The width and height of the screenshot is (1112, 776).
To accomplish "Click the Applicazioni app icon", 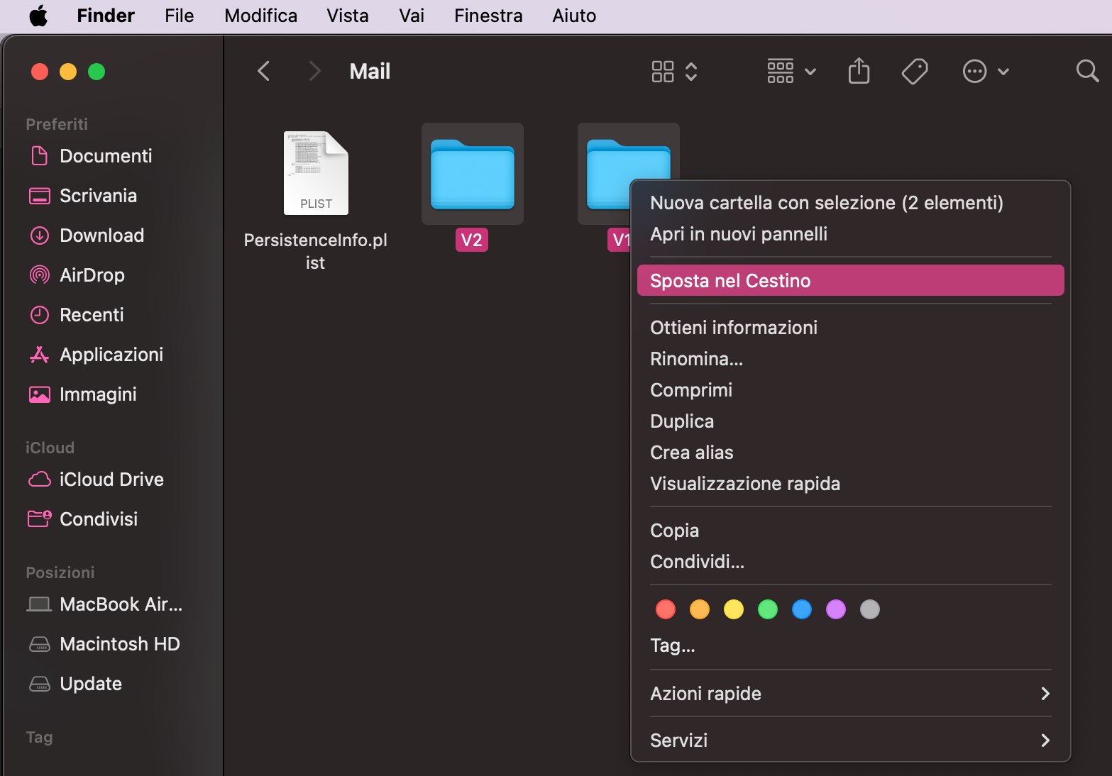I will 40,355.
